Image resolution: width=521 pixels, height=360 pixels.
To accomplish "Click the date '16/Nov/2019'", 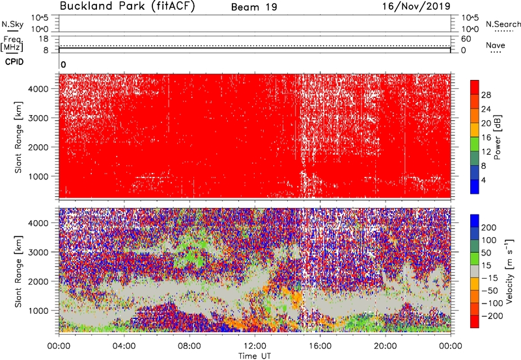I will click(x=416, y=6).
